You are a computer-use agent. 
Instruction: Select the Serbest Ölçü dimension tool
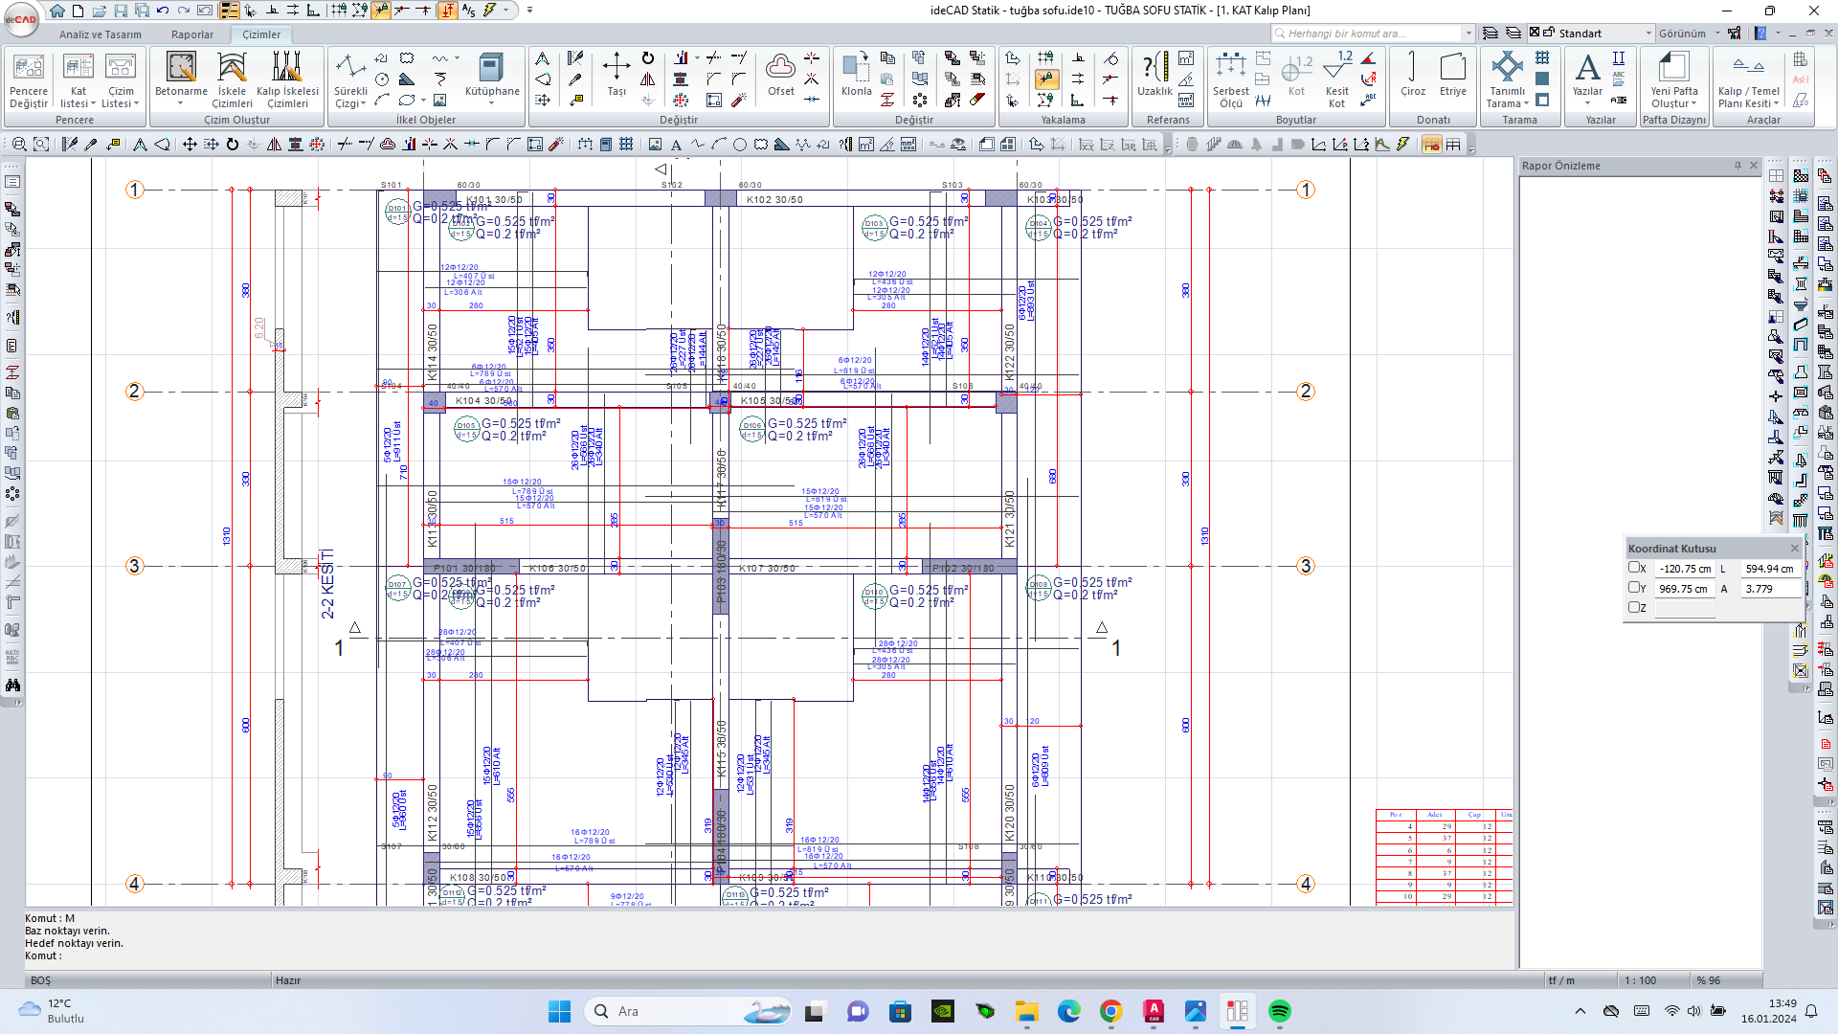coord(1231,80)
